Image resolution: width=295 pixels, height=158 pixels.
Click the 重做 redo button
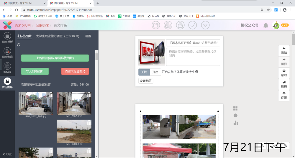pos(284,62)
